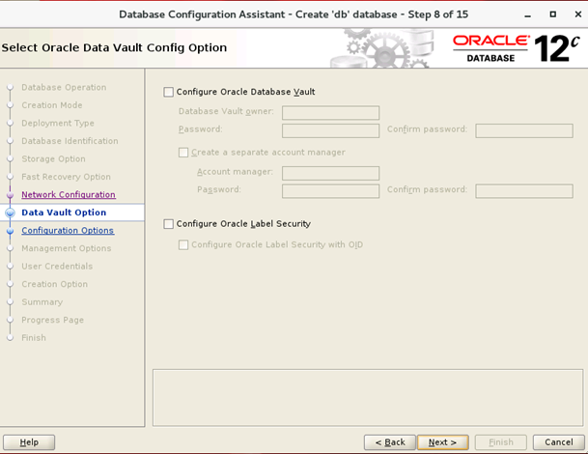
Task: Close the Database Configuration Assistant window
Action: (578, 14)
